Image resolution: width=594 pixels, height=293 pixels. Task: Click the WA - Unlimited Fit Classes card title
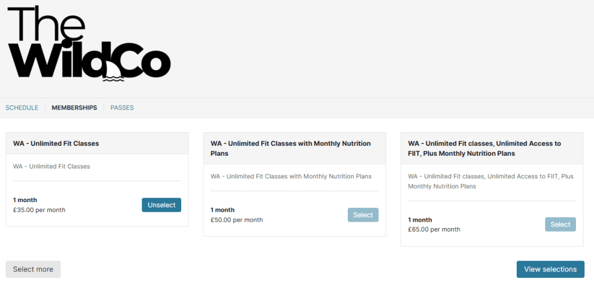click(56, 144)
